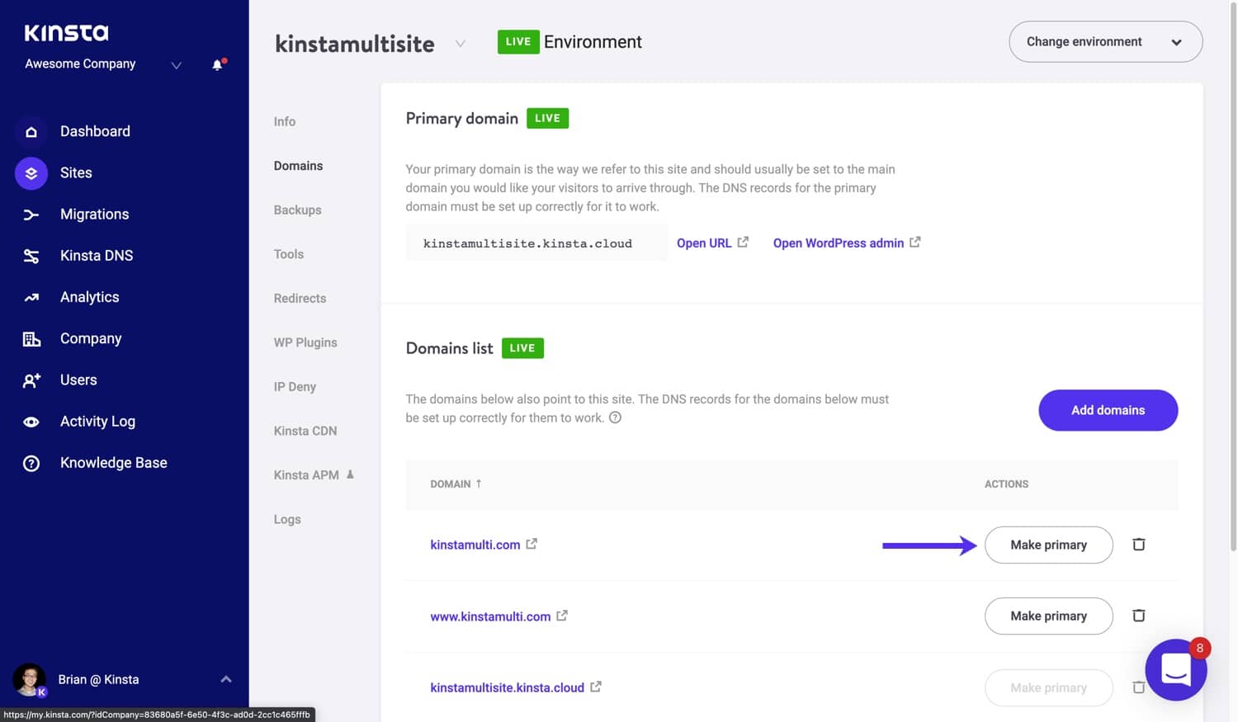1238x722 pixels.
Task: Open the Intercom chat widget
Action: [x=1175, y=669]
